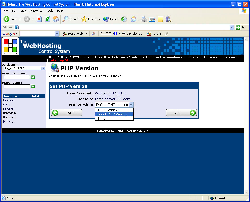The height and width of the screenshot is (202, 250).
Task: Open the Favorites star toolbar button
Action: [x=90, y=19]
